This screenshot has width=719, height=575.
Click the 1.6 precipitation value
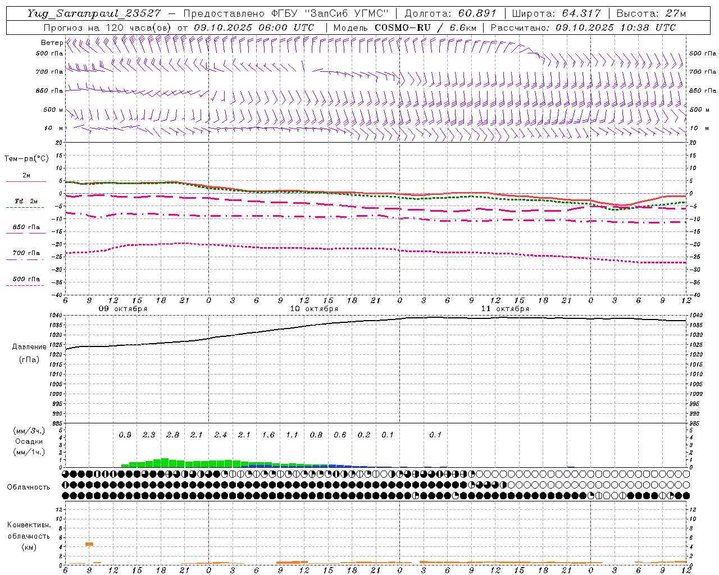[x=269, y=435]
